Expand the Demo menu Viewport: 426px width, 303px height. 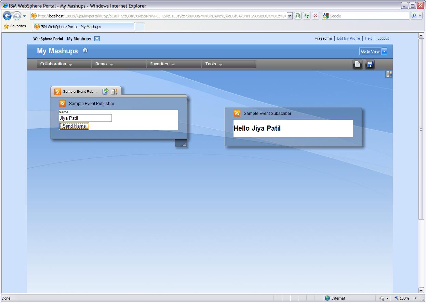[x=119, y=64]
